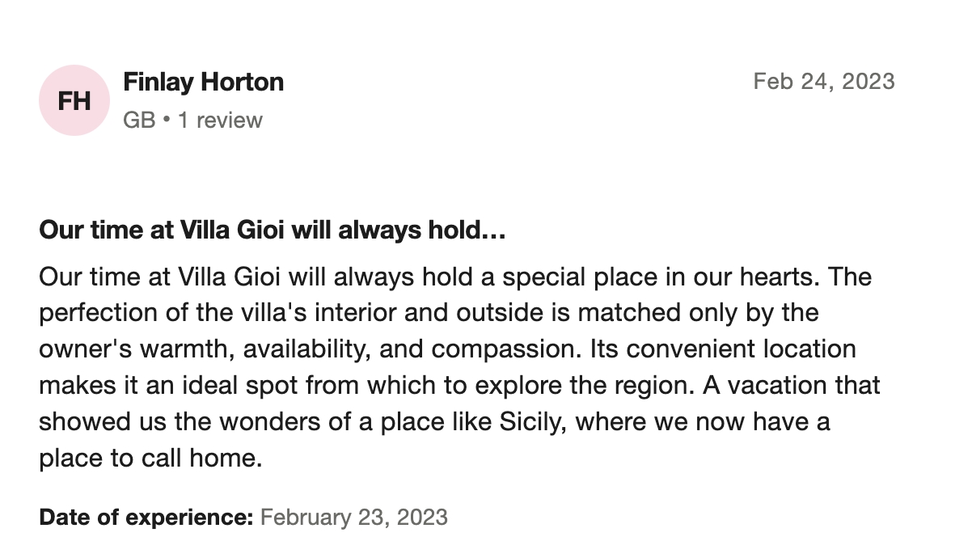
Task: Open the bold review title heading
Action: (x=272, y=231)
